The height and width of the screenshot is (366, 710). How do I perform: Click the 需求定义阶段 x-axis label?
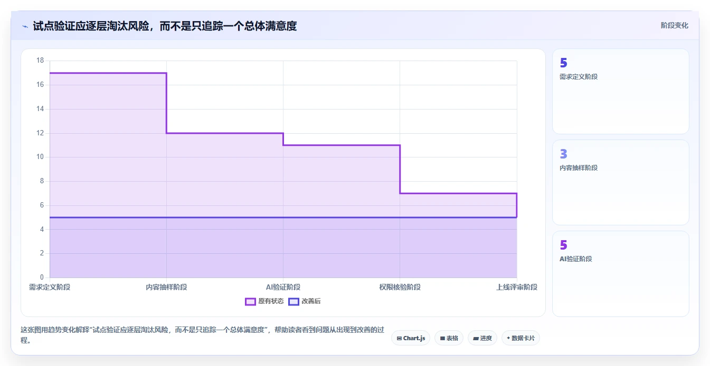pyautogui.click(x=50, y=287)
